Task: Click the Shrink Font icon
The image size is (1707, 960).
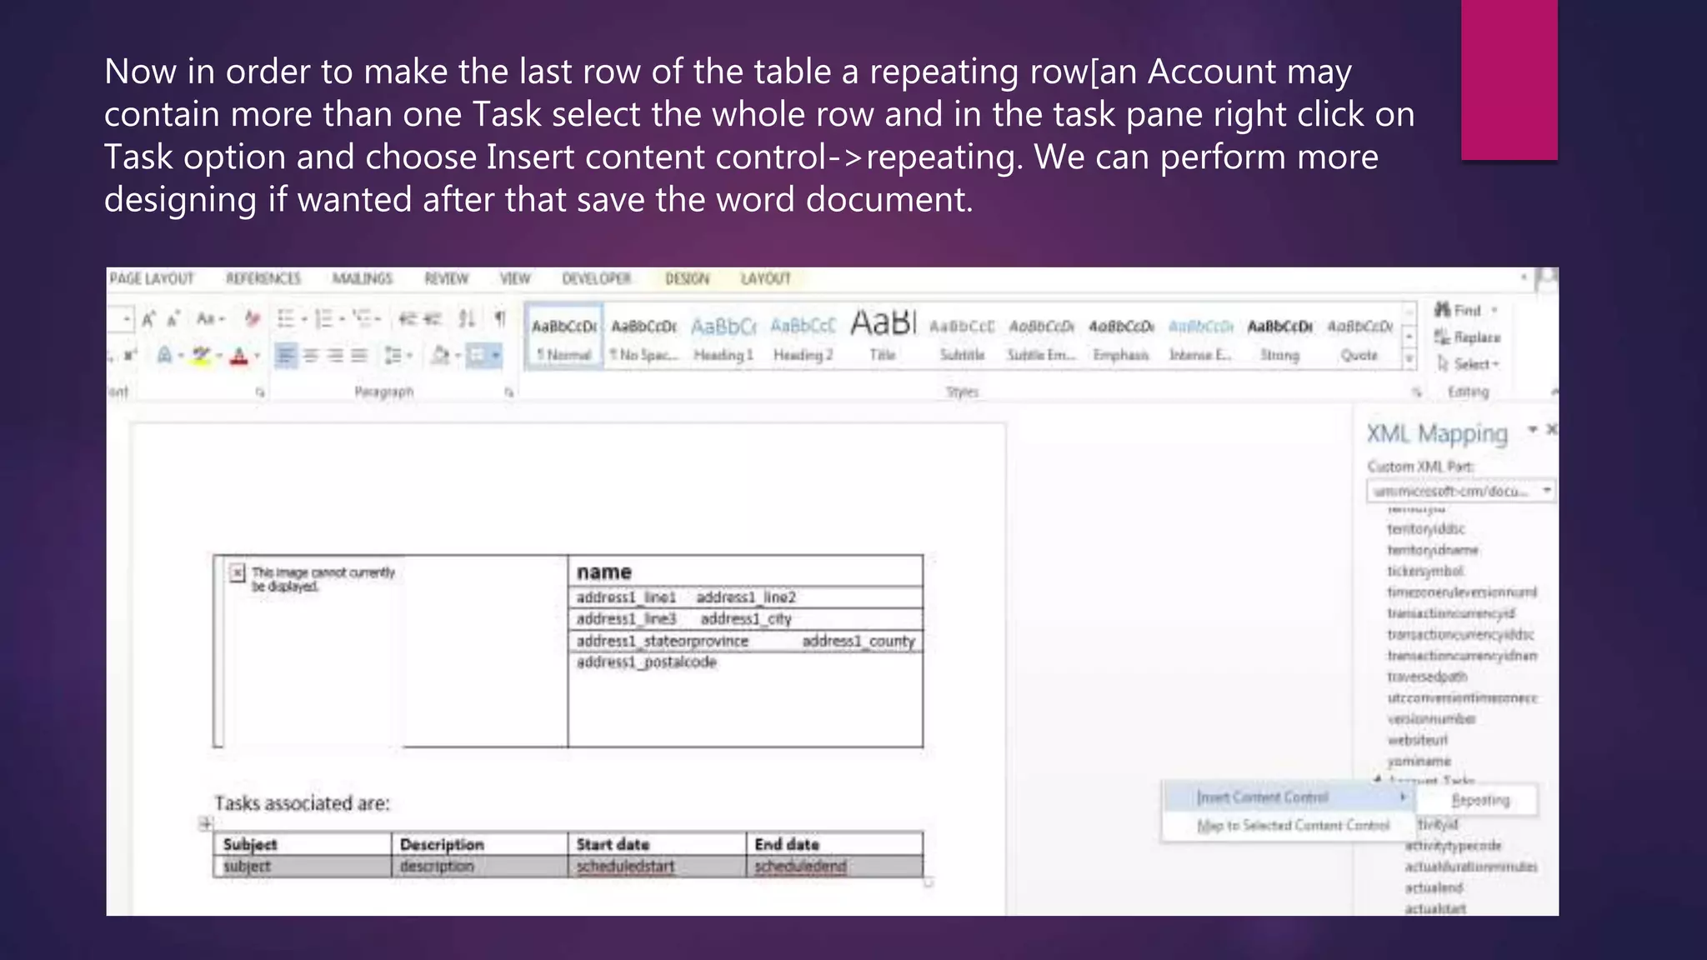Action: click(173, 319)
